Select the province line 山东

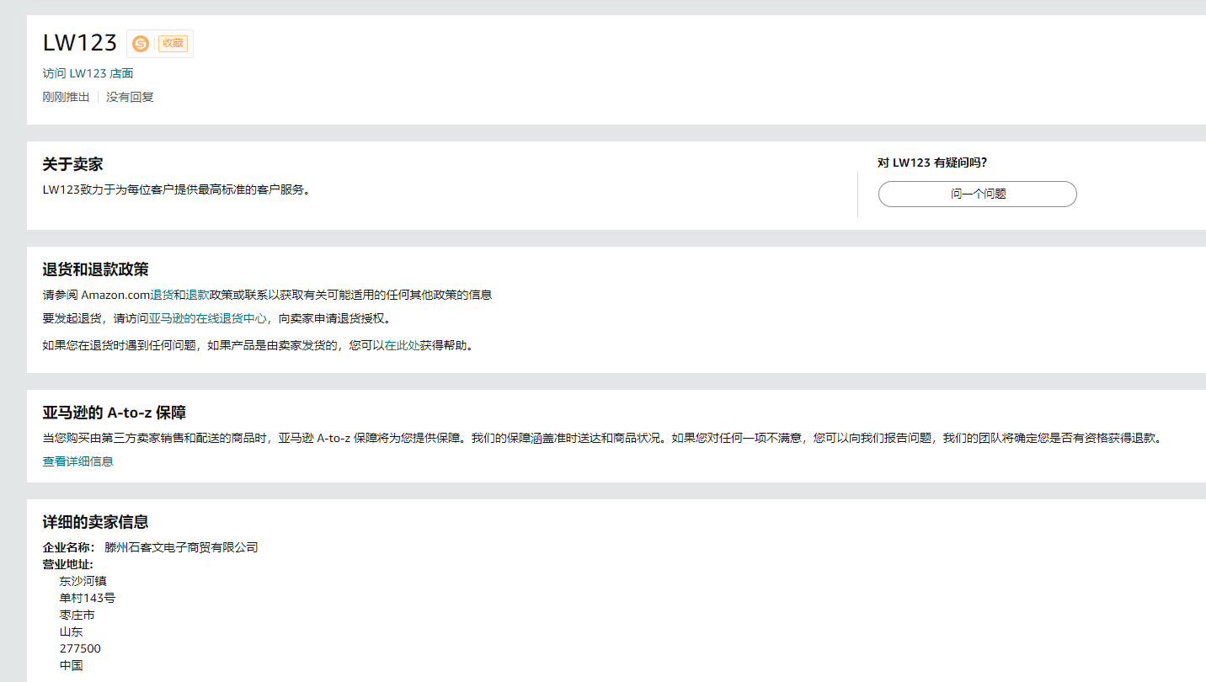72,631
